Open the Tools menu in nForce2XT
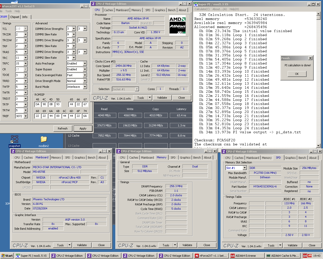Screen dimensions: 323x259 (9, 11)
